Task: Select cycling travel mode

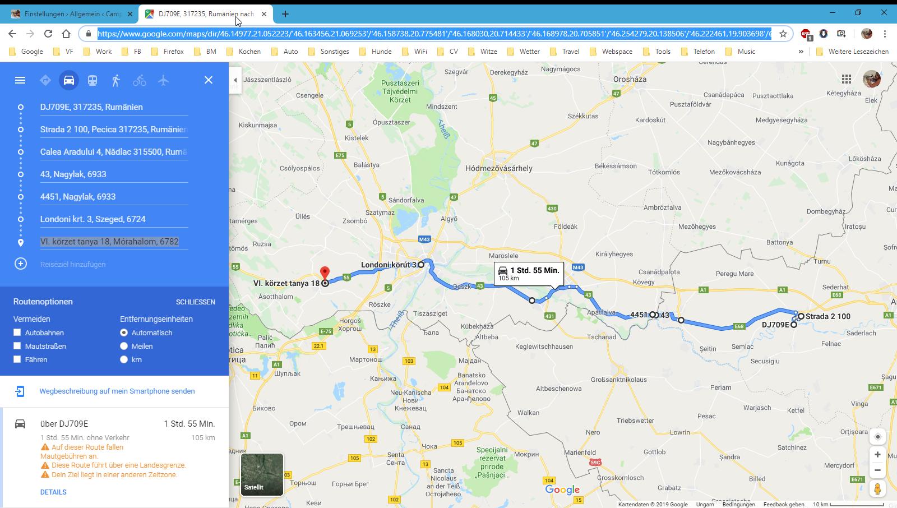Action: [x=140, y=80]
